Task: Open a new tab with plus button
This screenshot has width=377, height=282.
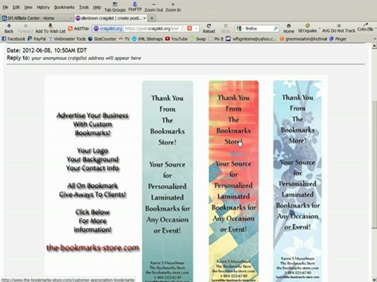Action: point(152,18)
